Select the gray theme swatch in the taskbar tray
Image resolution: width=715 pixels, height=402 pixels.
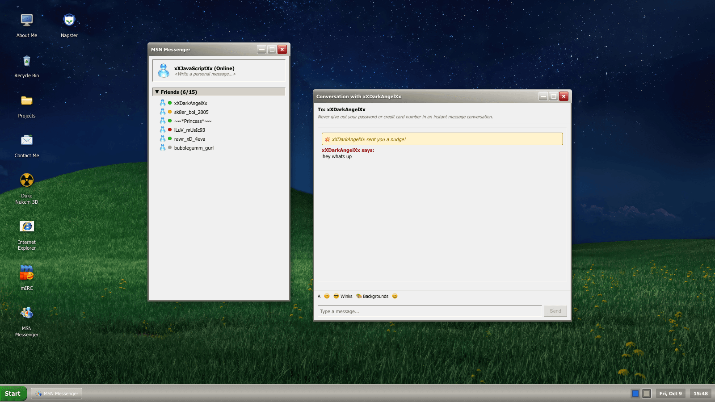pos(647,394)
